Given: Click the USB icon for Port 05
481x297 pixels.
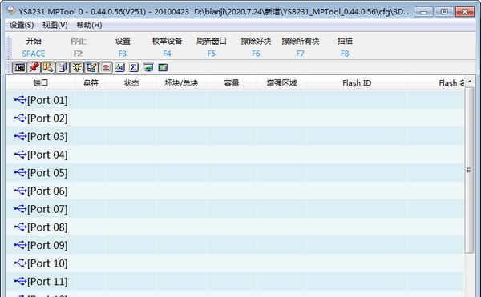Looking at the screenshot, I should [21, 172].
